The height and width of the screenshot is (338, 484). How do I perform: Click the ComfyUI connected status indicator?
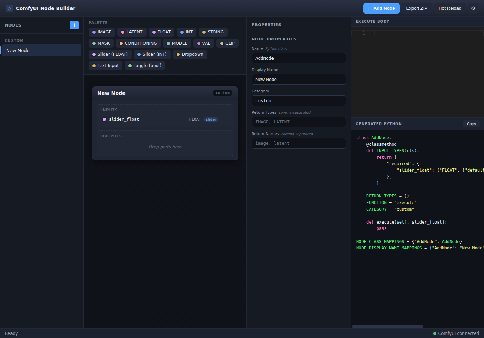click(456, 333)
